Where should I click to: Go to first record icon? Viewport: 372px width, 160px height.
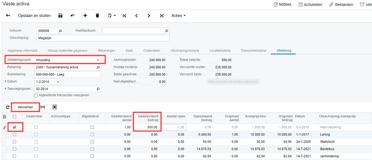click(124, 16)
